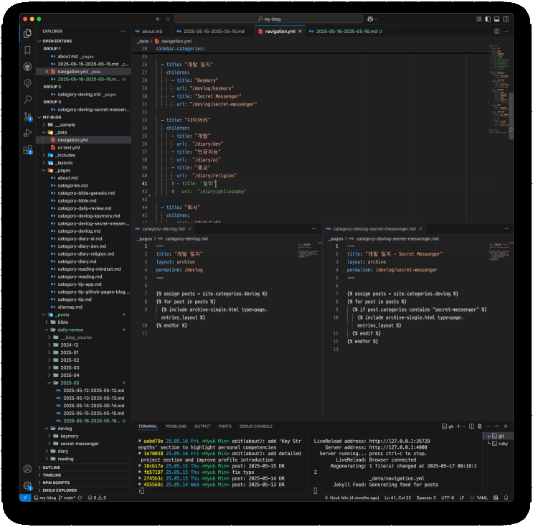Open the Explorer header more actions ellipsis
Viewport: 533px width, 527px height.
[x=123, y=32]
